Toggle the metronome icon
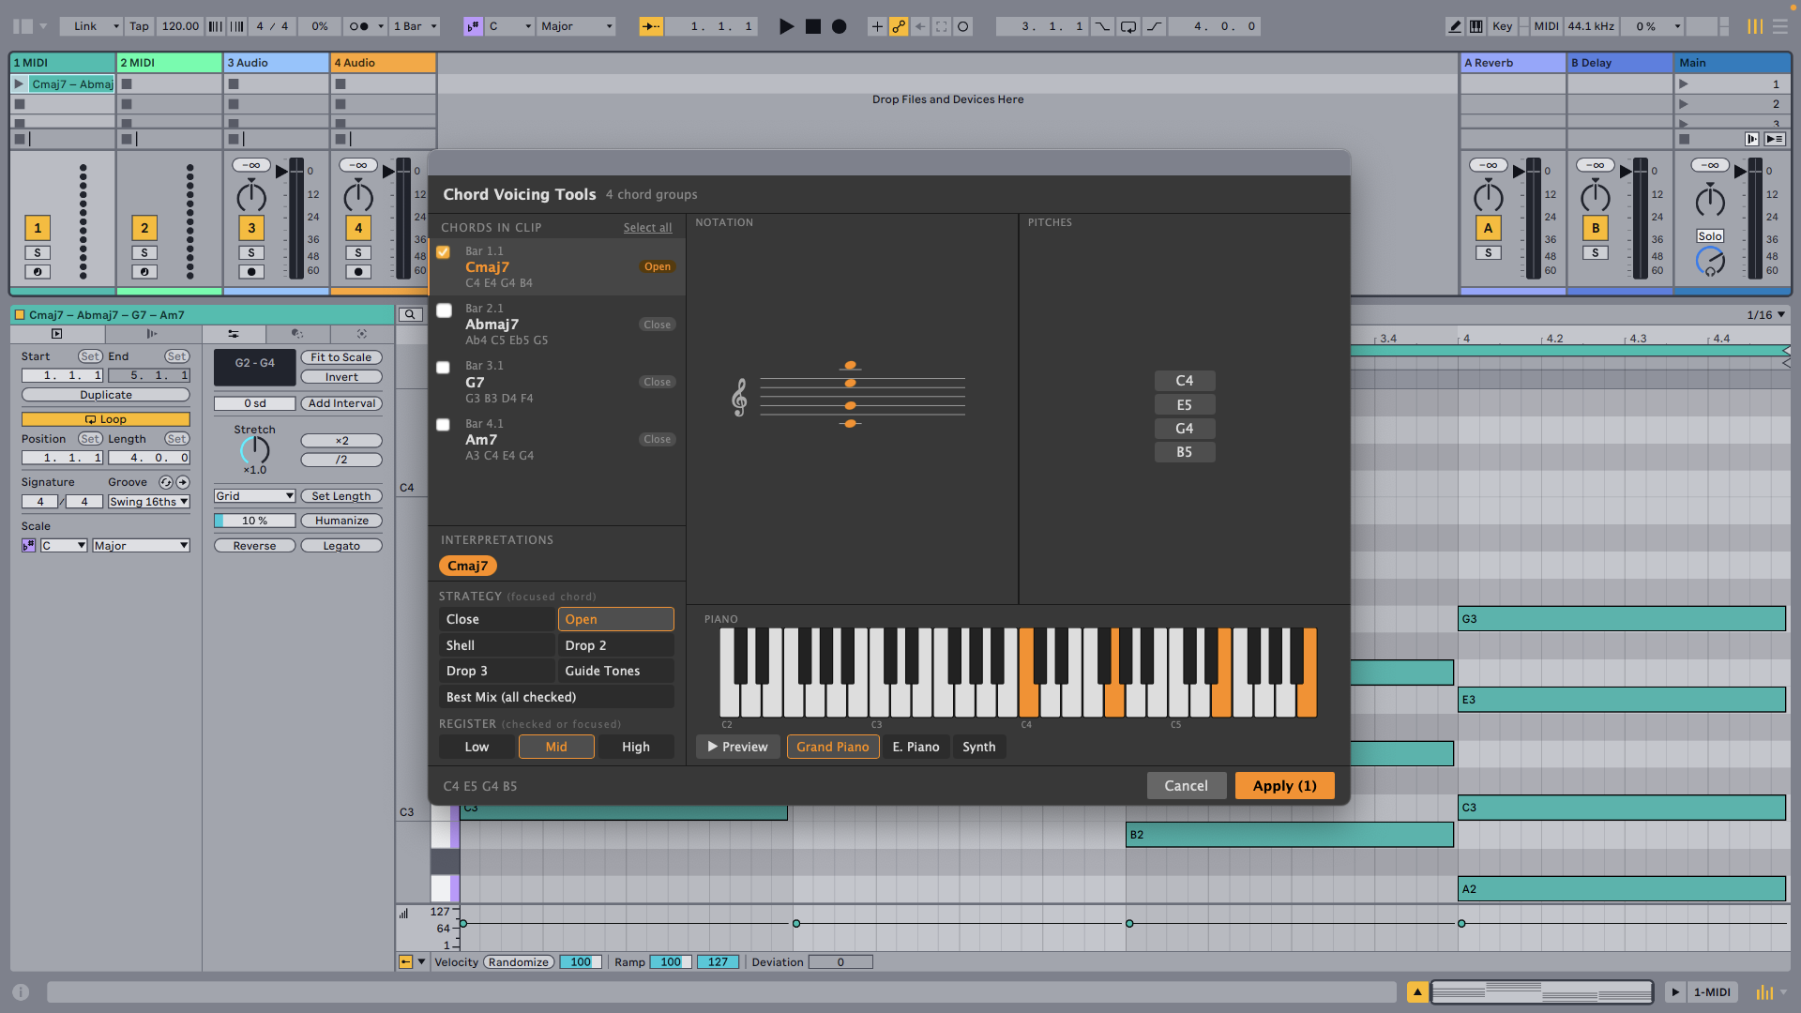The height and width of the screenshot is (1013, 1801). tap(359, 26)
